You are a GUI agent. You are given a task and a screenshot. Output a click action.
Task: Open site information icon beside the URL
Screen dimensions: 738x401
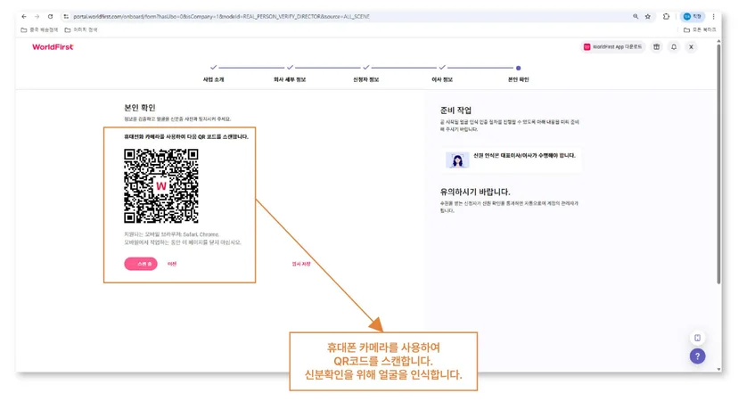(x=66, y=16)
